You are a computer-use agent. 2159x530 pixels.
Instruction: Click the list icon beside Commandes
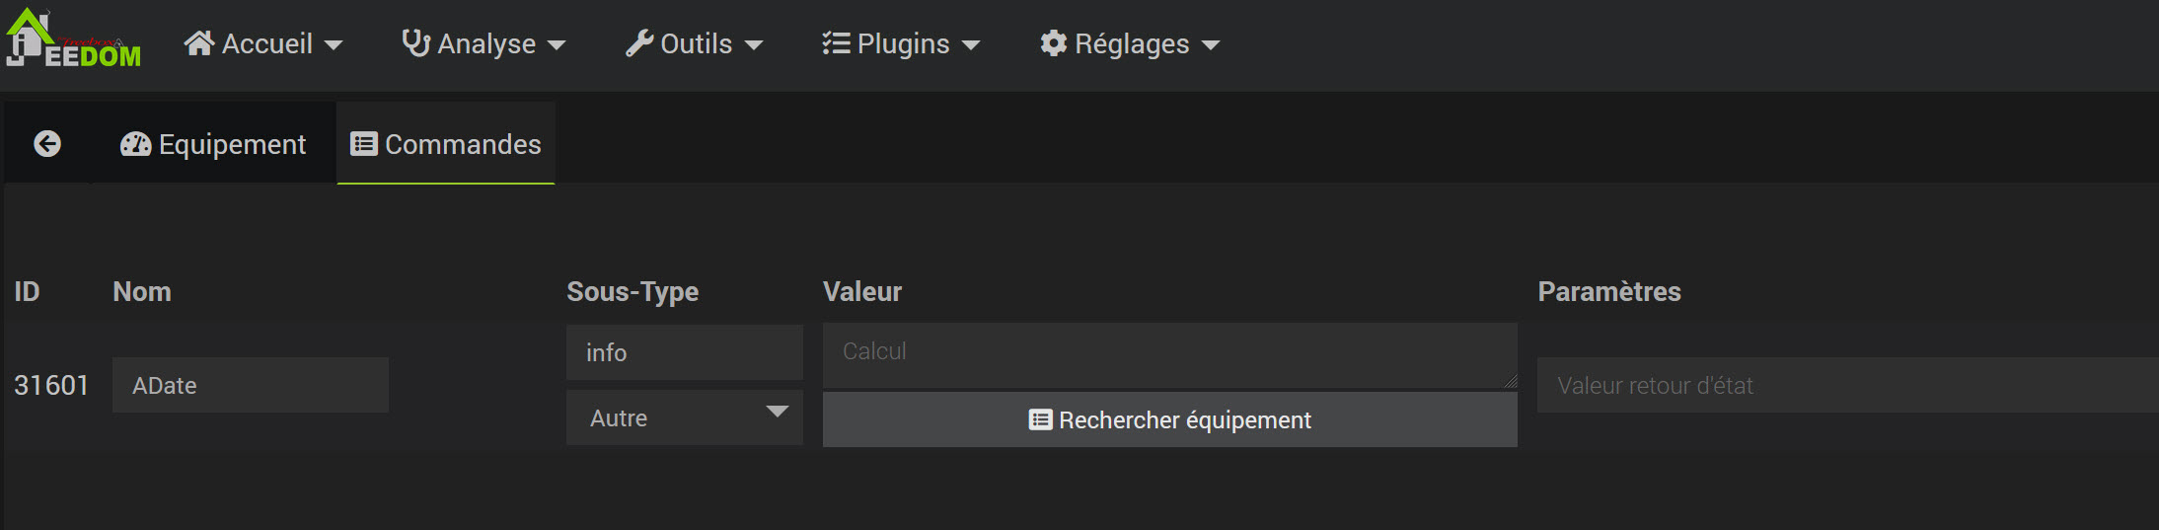coord(364,144)
